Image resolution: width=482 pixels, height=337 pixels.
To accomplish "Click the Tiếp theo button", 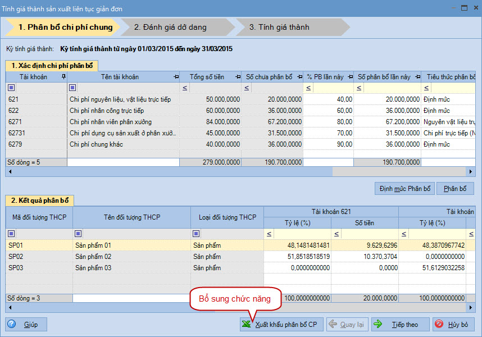I will pos(401,325).
